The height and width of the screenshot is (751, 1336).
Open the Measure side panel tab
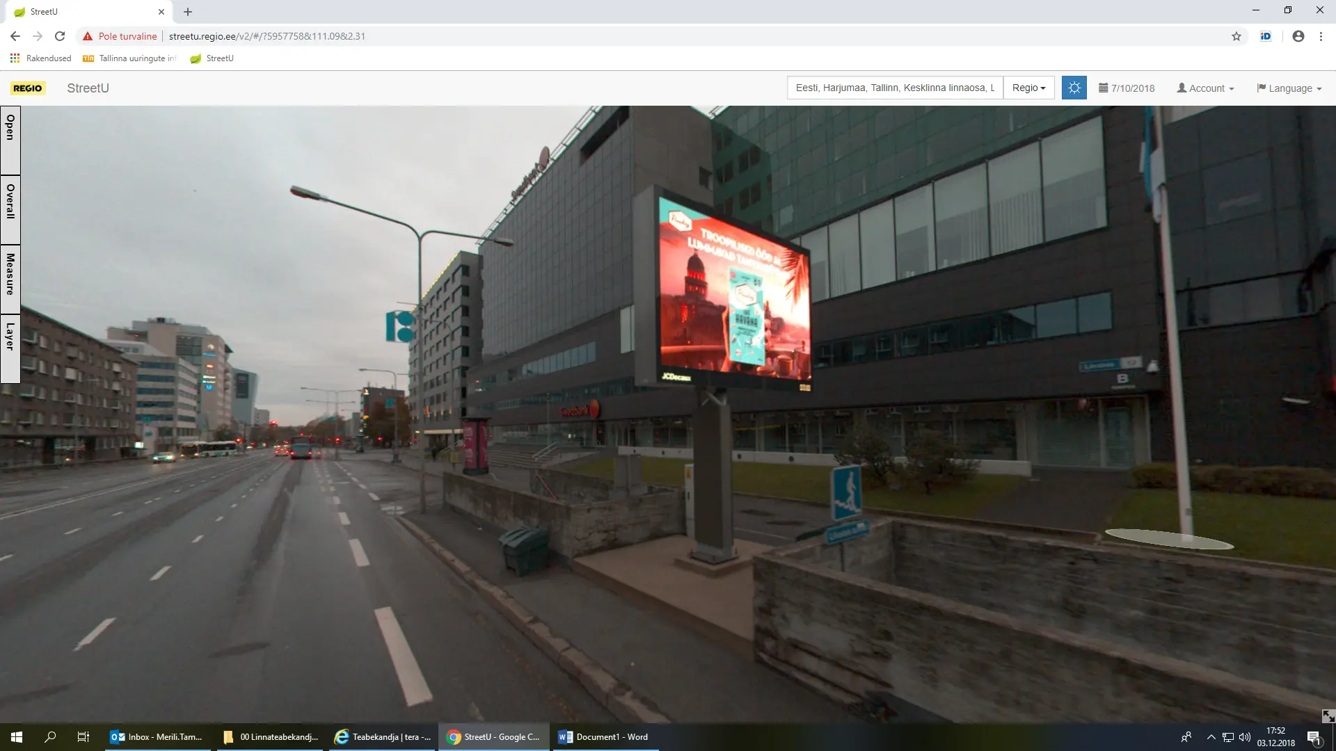coord(10,278)
